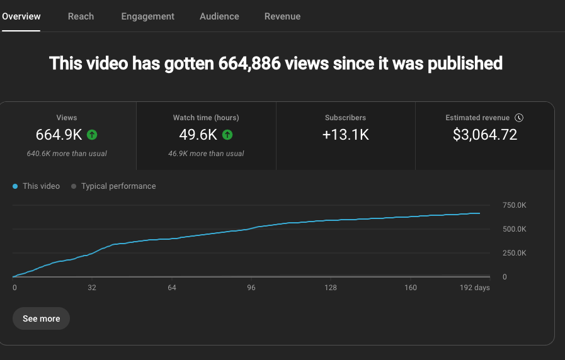
Task: Click the 192 days label on the x-axis
Action: (476, 288)
